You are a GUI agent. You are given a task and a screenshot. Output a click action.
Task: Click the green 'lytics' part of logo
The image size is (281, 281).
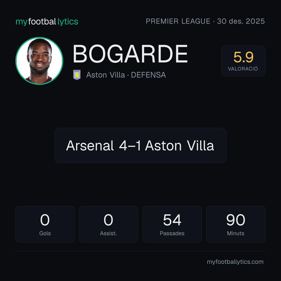tap(68, 22)
